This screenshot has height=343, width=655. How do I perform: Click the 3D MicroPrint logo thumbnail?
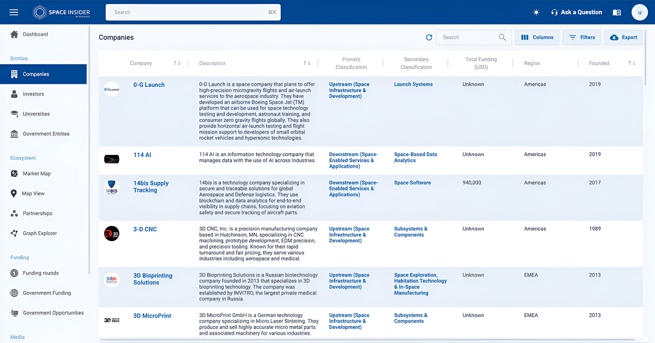click(x=112, y=320)
